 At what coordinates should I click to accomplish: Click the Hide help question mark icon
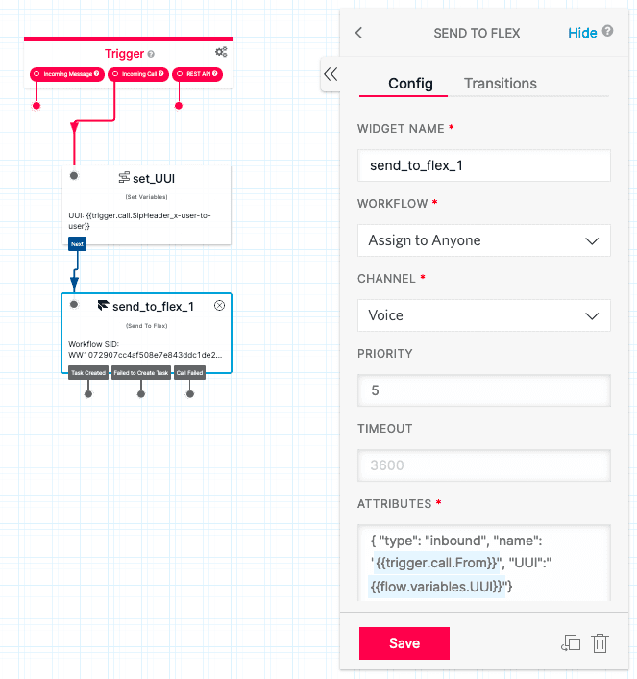[607, 32]
